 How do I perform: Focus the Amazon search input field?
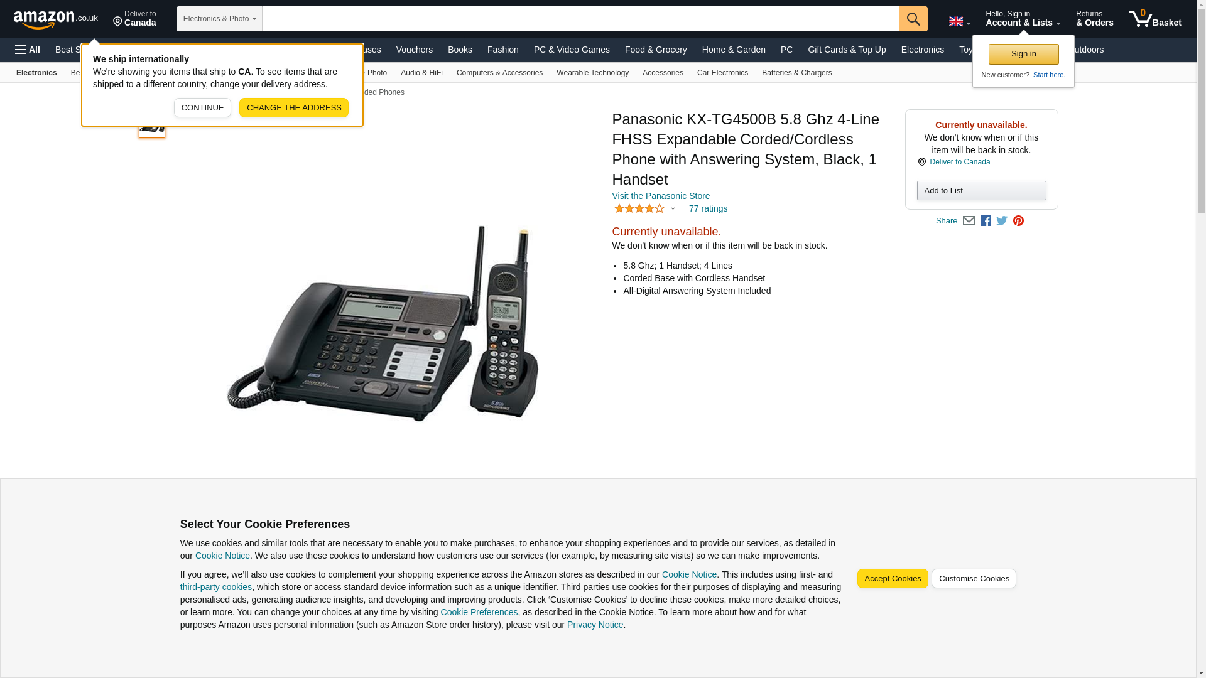coord(580,19)
